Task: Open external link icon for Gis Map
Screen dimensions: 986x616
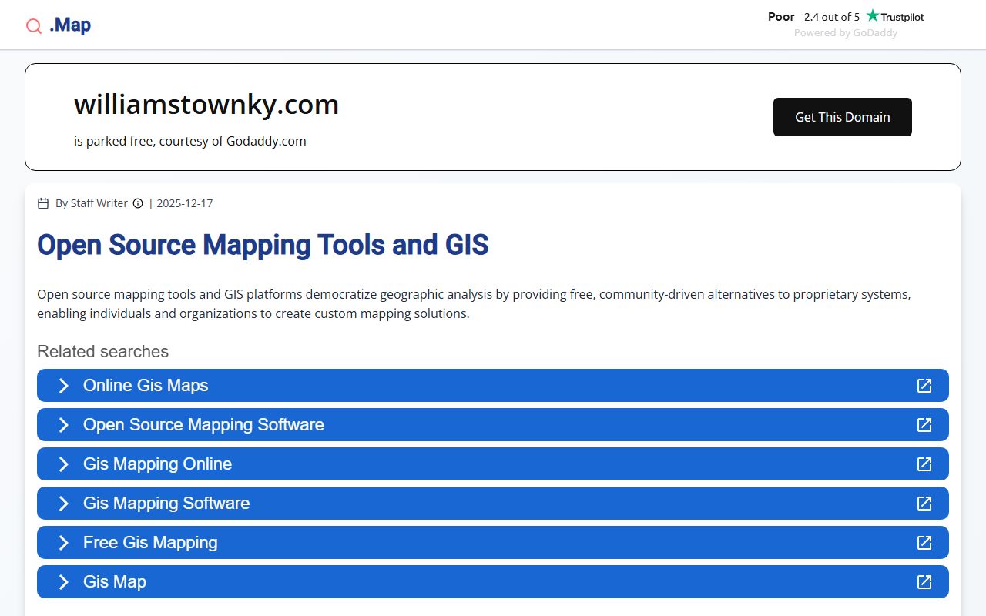Action: click(x=924, y=581)
